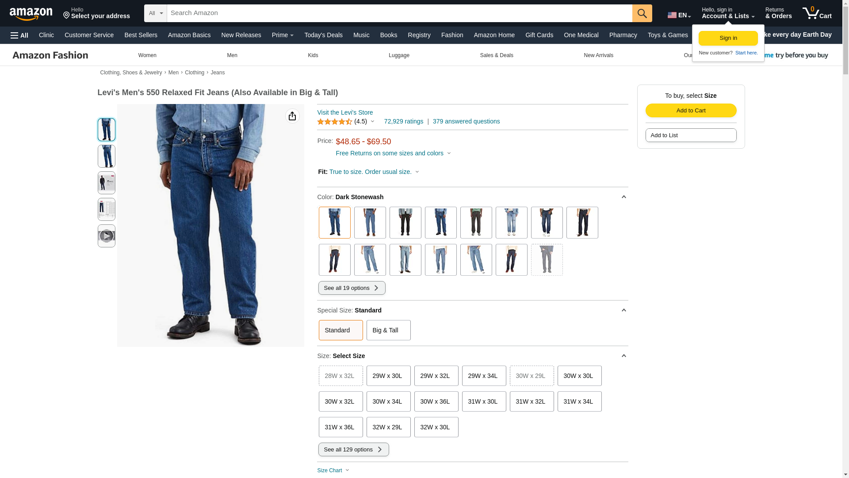Click the share icon on product image
Screen dimensions: 849x478
pyautogui.click(x=292, y=116)
